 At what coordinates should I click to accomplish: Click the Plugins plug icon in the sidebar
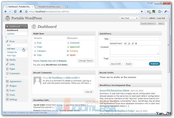[7, 86]
